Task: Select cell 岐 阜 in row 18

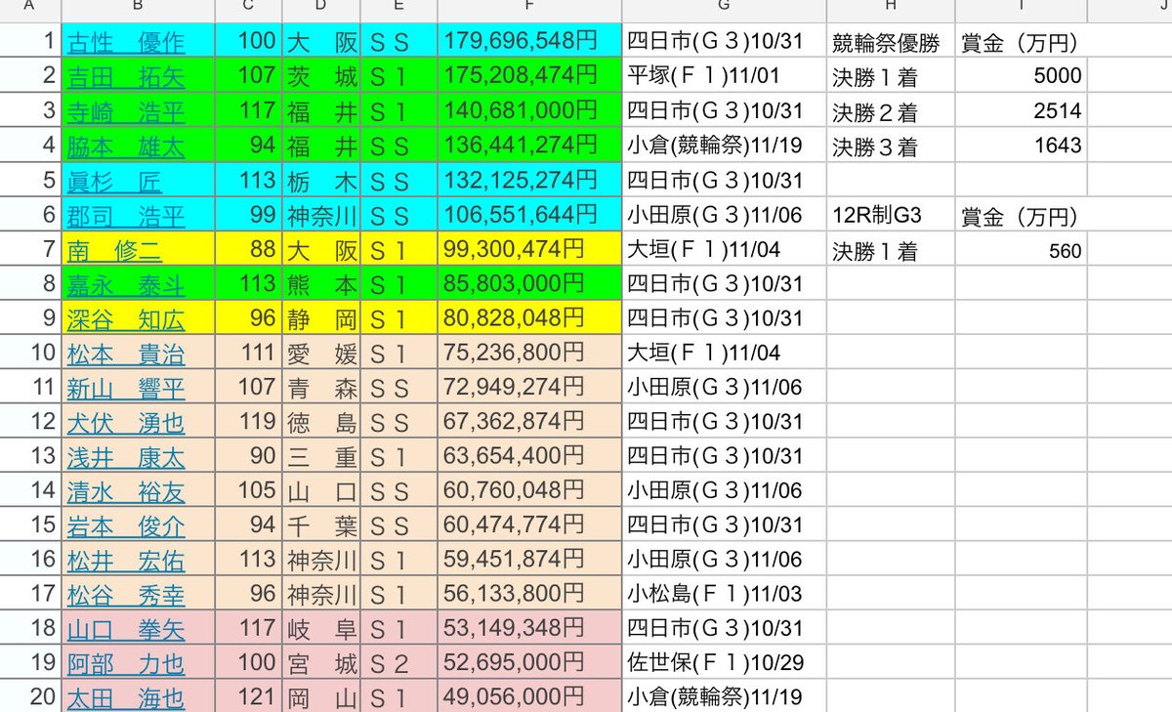Action: (x=320, y=629)
